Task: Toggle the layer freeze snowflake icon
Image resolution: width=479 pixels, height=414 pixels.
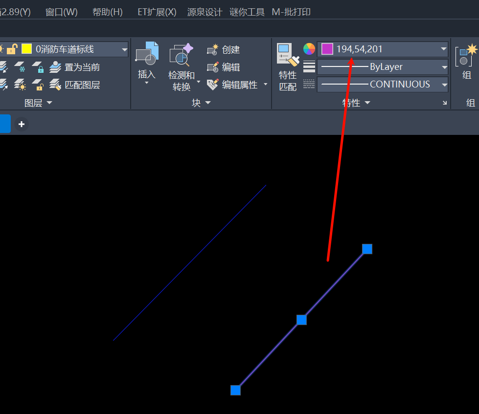Action: (20, 67)
